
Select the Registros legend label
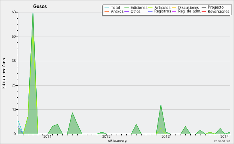[163, 11]
